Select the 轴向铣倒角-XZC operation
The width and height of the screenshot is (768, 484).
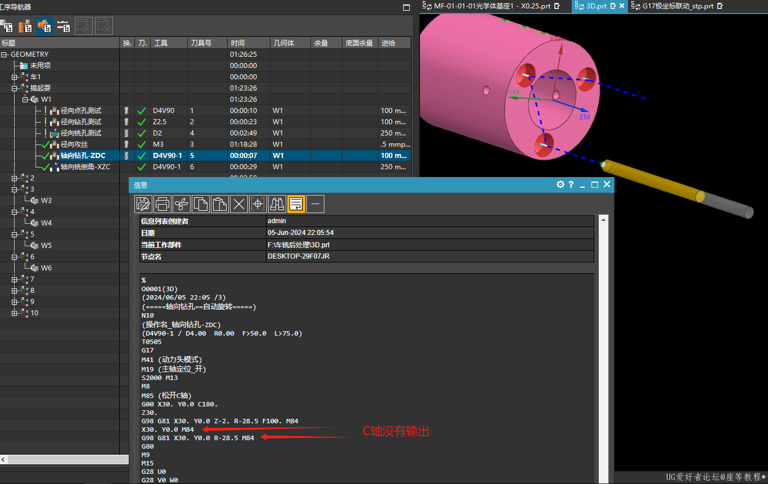(x=85, y=167)
